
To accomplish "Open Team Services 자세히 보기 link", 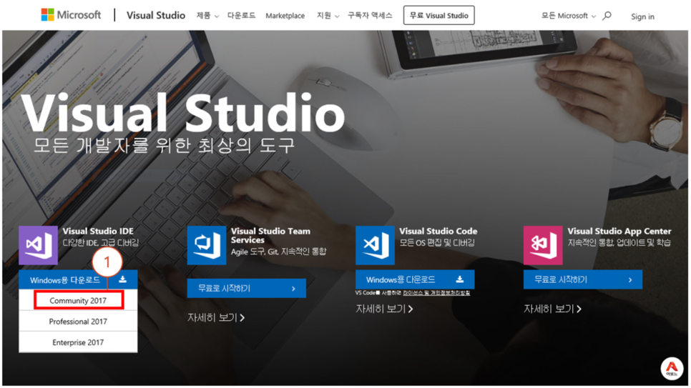I will (216, 317).
